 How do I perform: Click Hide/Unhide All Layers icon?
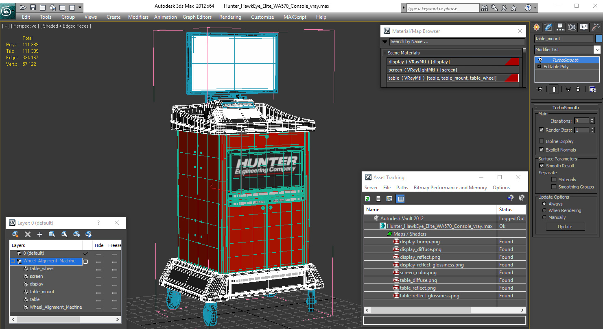[x=76, y=234]
